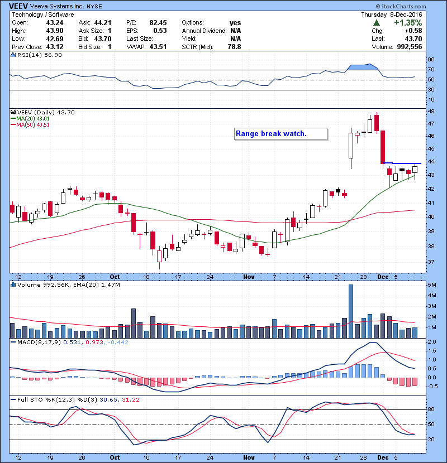The height and width of the screenshot is (463, 447).
Task: Click the MACD(8,17,9) indicator label
Action: [40, 343]
